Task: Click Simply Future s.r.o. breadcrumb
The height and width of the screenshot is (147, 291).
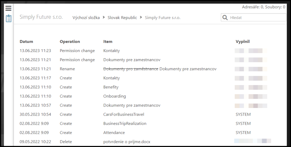Action: tap(163, 18)
